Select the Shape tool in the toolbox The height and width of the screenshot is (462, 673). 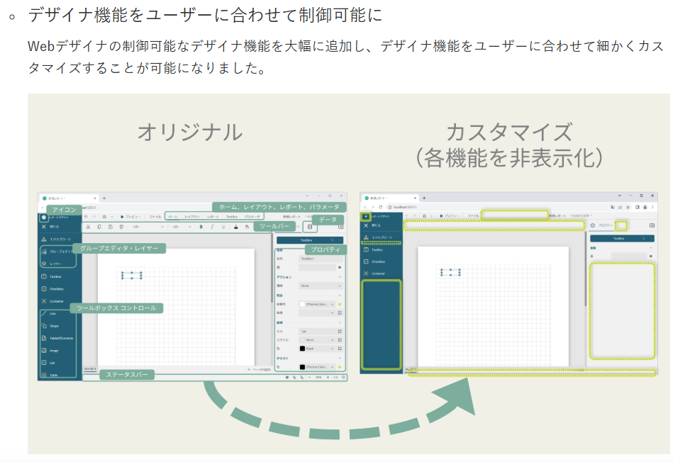[54, 325]
